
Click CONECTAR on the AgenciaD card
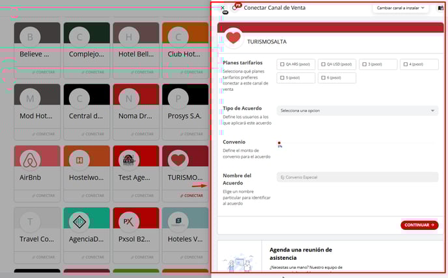[x=93, y=257]
